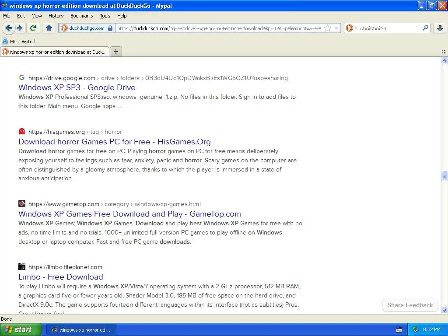Click the limbo.fileplanet.com result URL
The width and height of the screenshot is (448, 336).
tap(65, 267)
